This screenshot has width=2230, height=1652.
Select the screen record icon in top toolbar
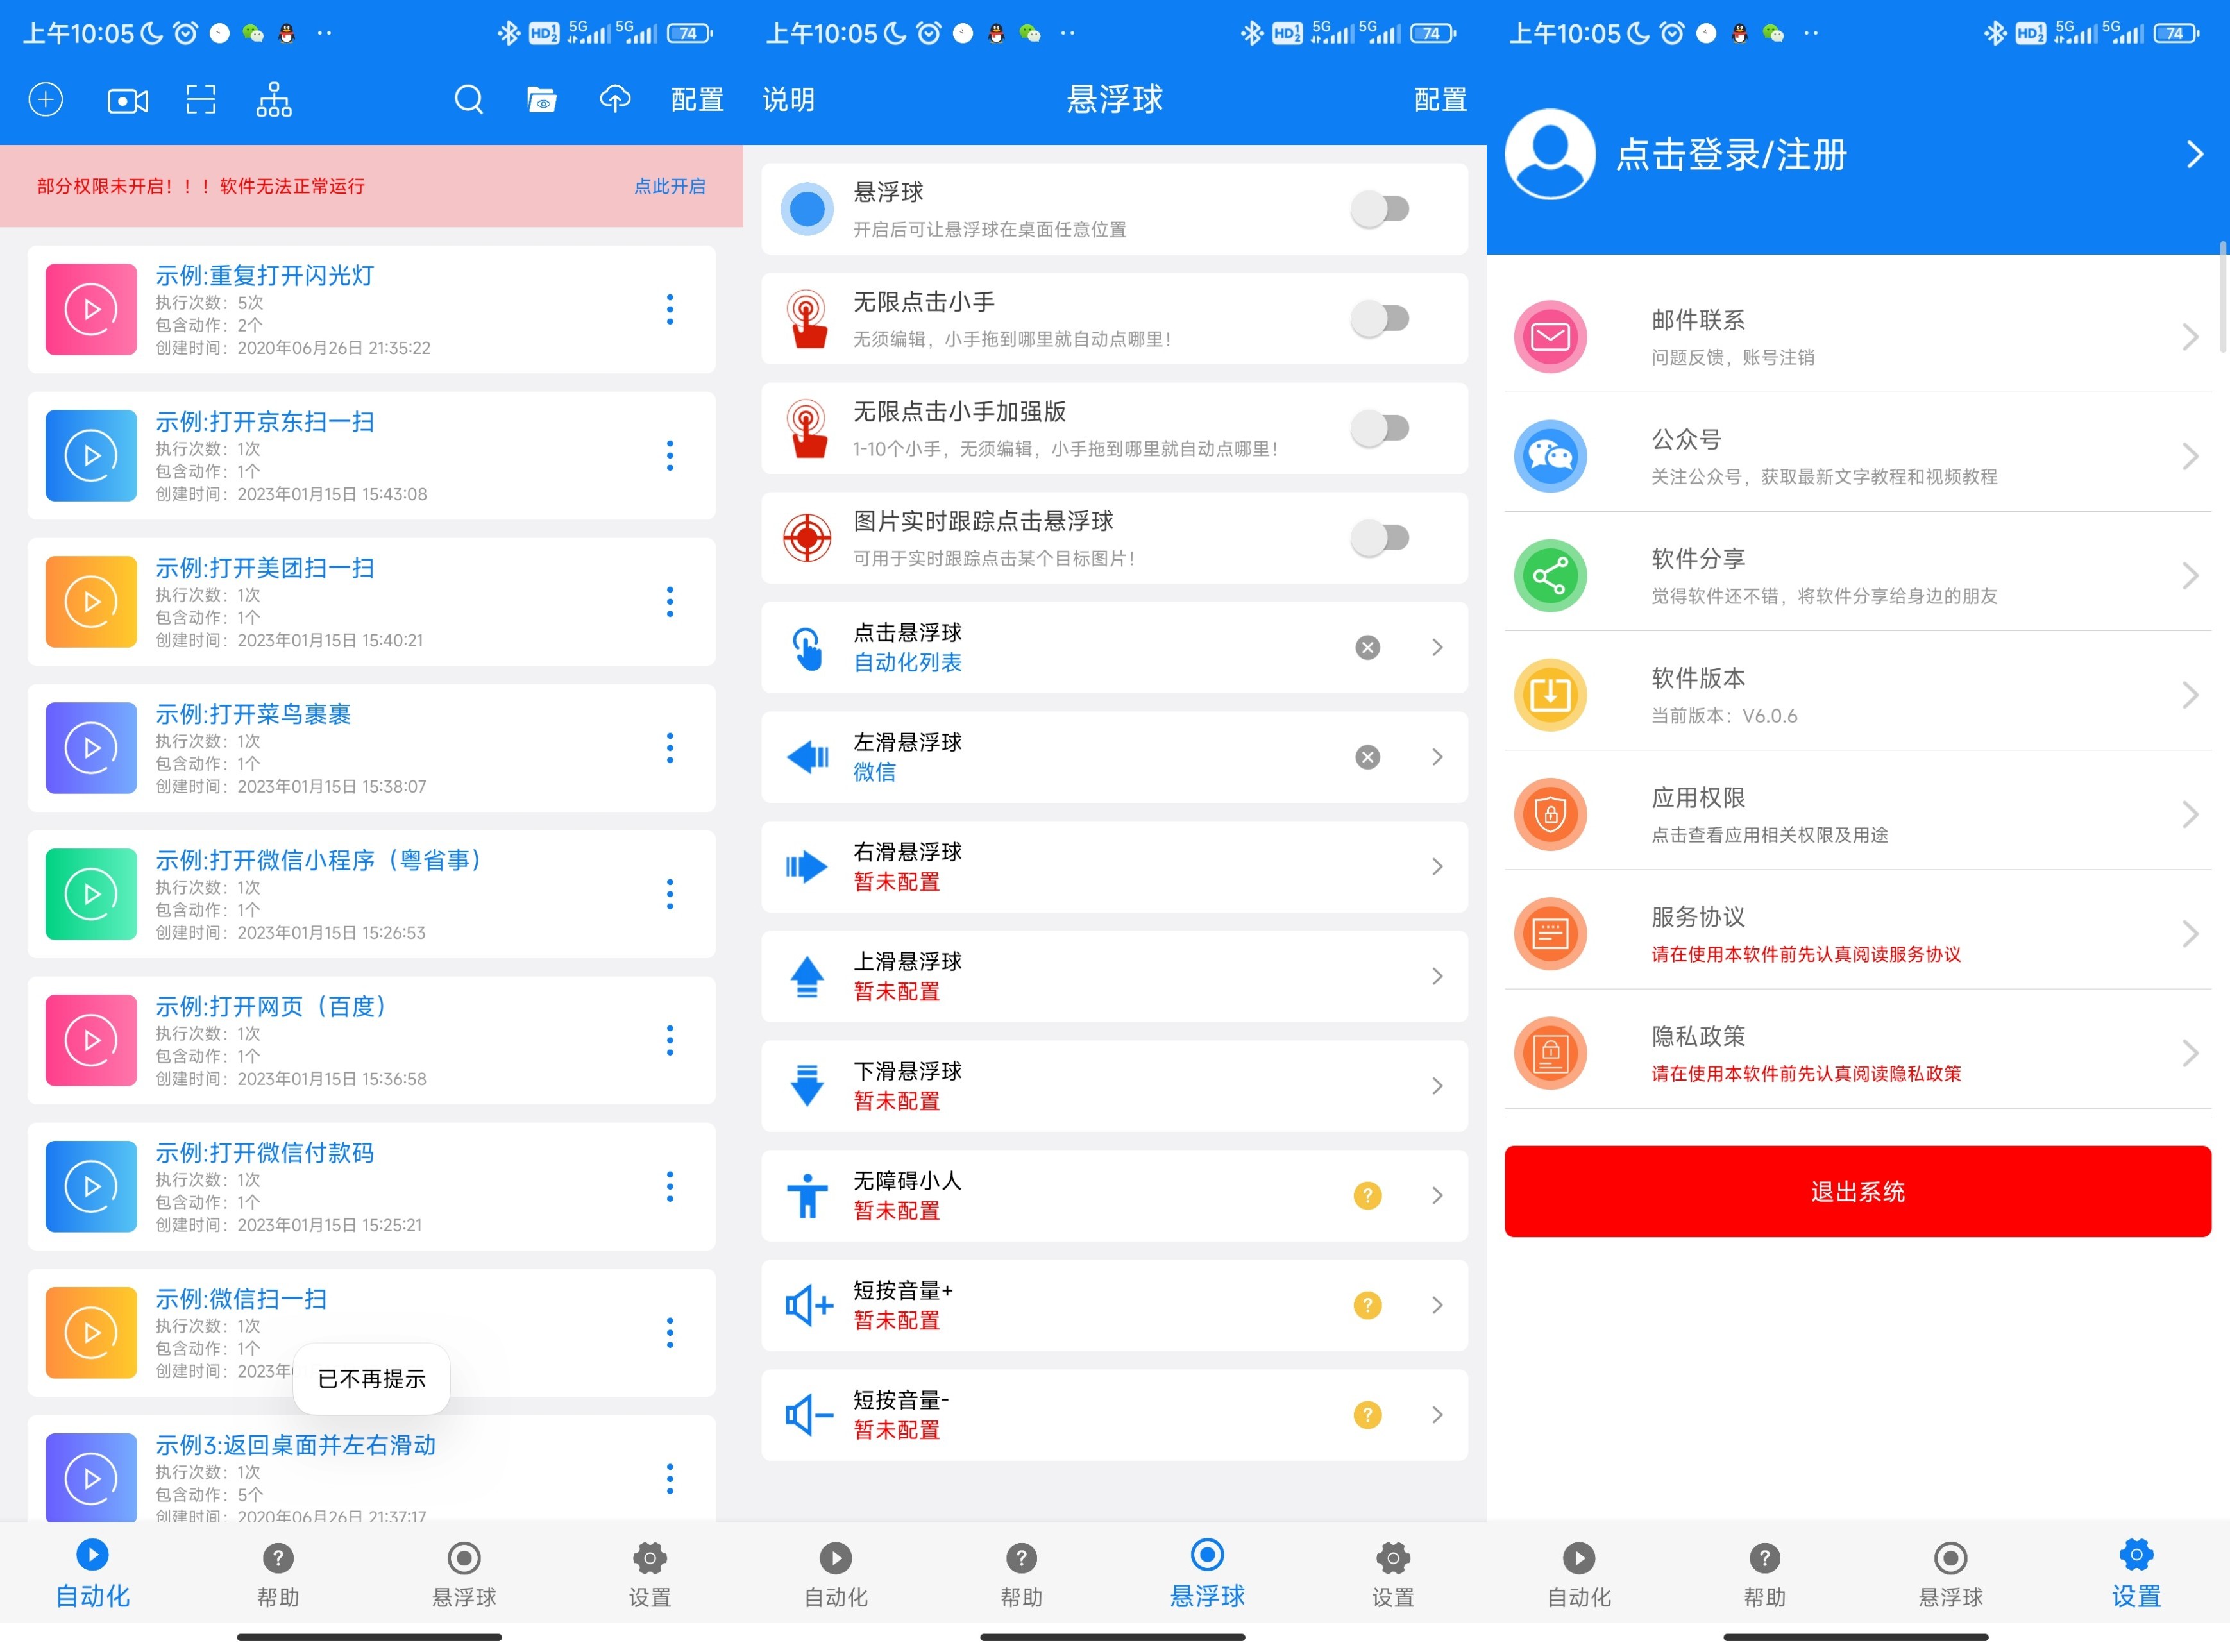pyautogui.click(x=126, y=99)
